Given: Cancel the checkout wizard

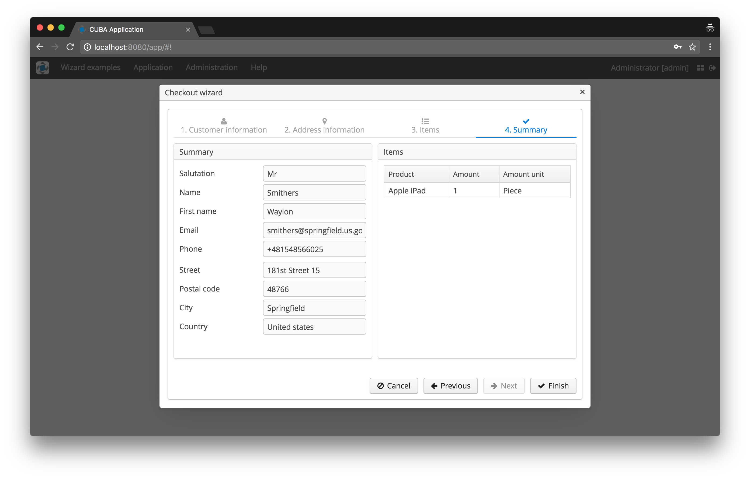Looking at the screenshot, I should click(394, 386).
